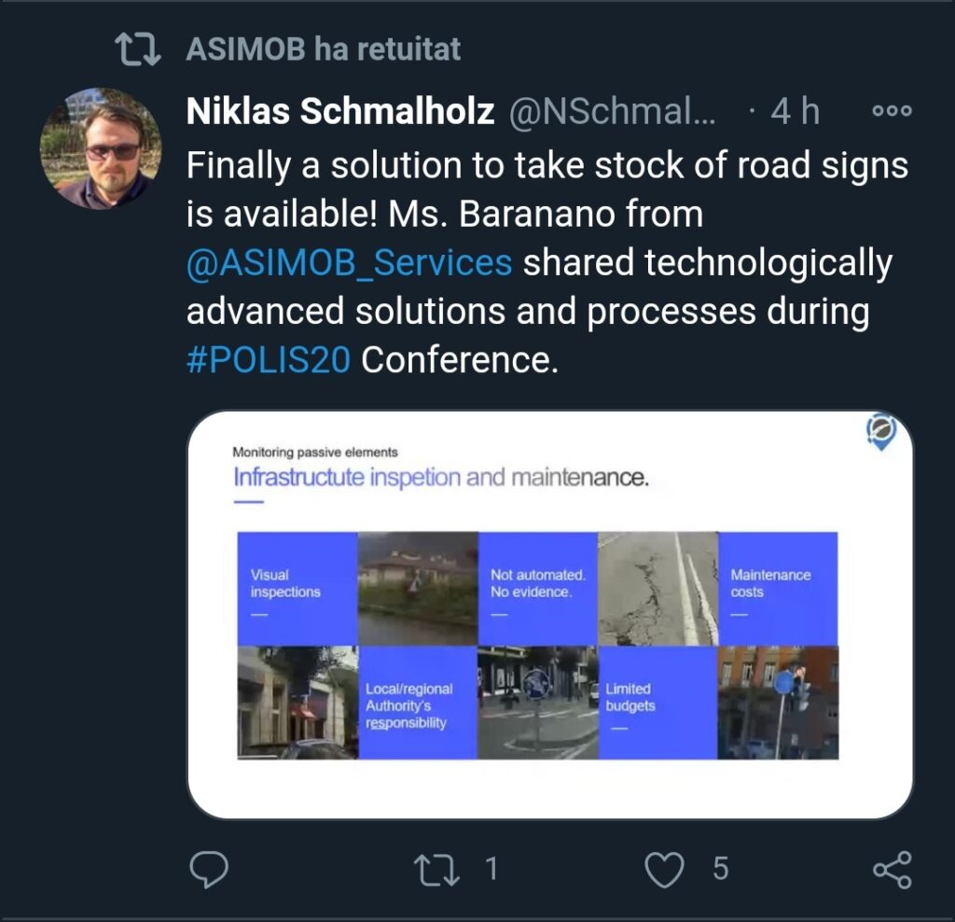Screen dimensions: 955x922
Task: Open the @ASIMOB_Services mention link
Action: coord(350,263)
